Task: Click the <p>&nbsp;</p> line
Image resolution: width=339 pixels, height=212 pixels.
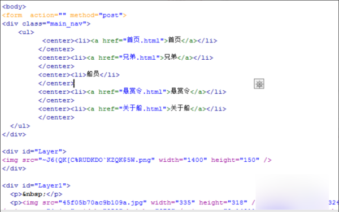Action: (x=36, y=194)
